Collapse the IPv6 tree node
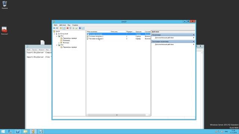Viewport: 239px width, 134px height. pos(57,45)
